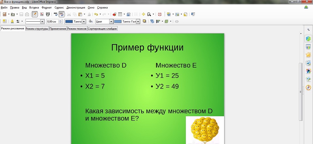Click the Print icon in the toolbar
313x144 pixels.
click(48, 14)
